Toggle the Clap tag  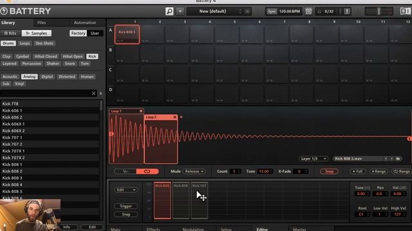coord(6,56)
